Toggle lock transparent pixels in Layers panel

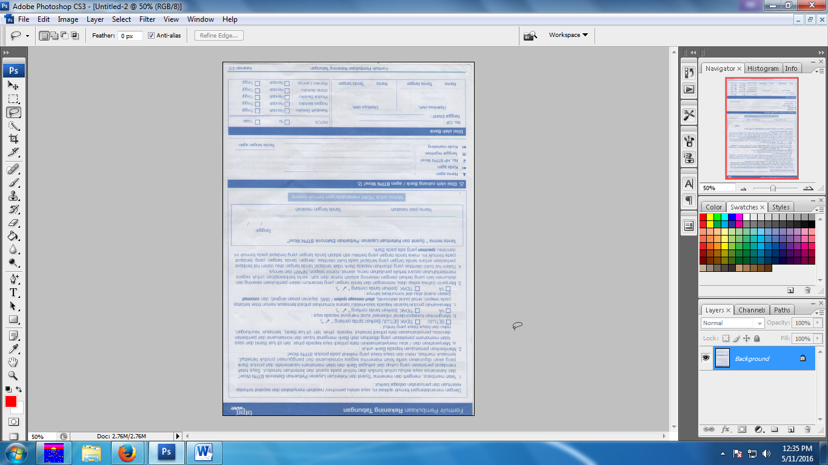[x=726, y=338]
